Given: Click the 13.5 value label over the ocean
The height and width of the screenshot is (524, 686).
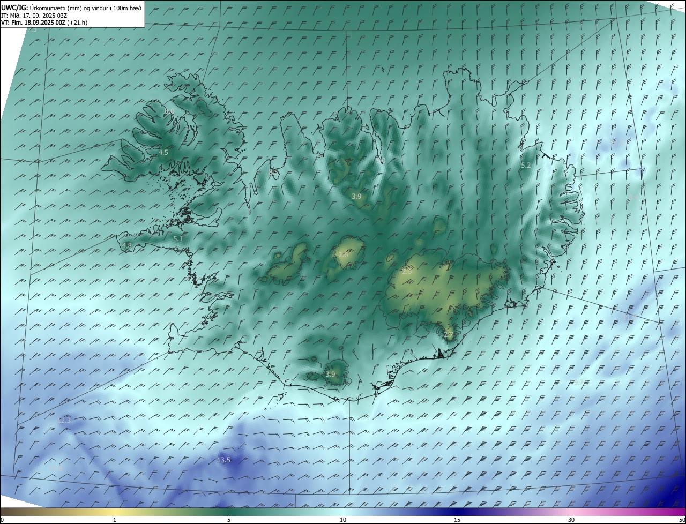Looking at the screenshot, I should tap(223, 460).
